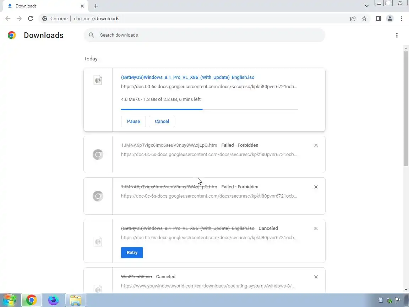Click Chrome icon in the taskbar
The image size is (409, 307).
click(x=31, y=300)
